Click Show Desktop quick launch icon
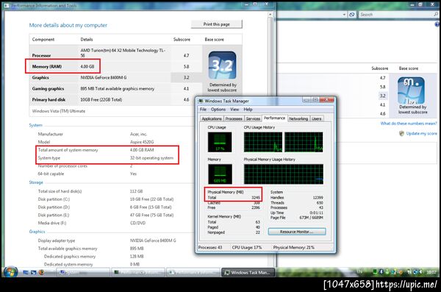441x292 pixels. (26, 272)
